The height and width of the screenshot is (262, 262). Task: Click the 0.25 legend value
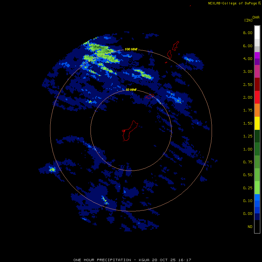pos(248,188)
